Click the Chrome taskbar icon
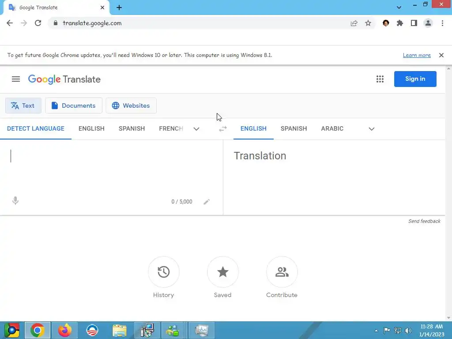 click(x=38, y=330)
